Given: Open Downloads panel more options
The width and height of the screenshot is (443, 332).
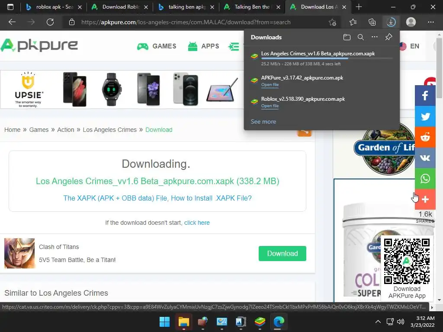Looking at the screenshot, I should (x=374, y=37).
